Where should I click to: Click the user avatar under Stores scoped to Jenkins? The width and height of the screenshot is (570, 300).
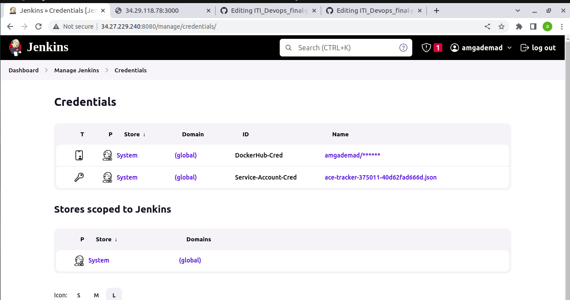[79, 260]
